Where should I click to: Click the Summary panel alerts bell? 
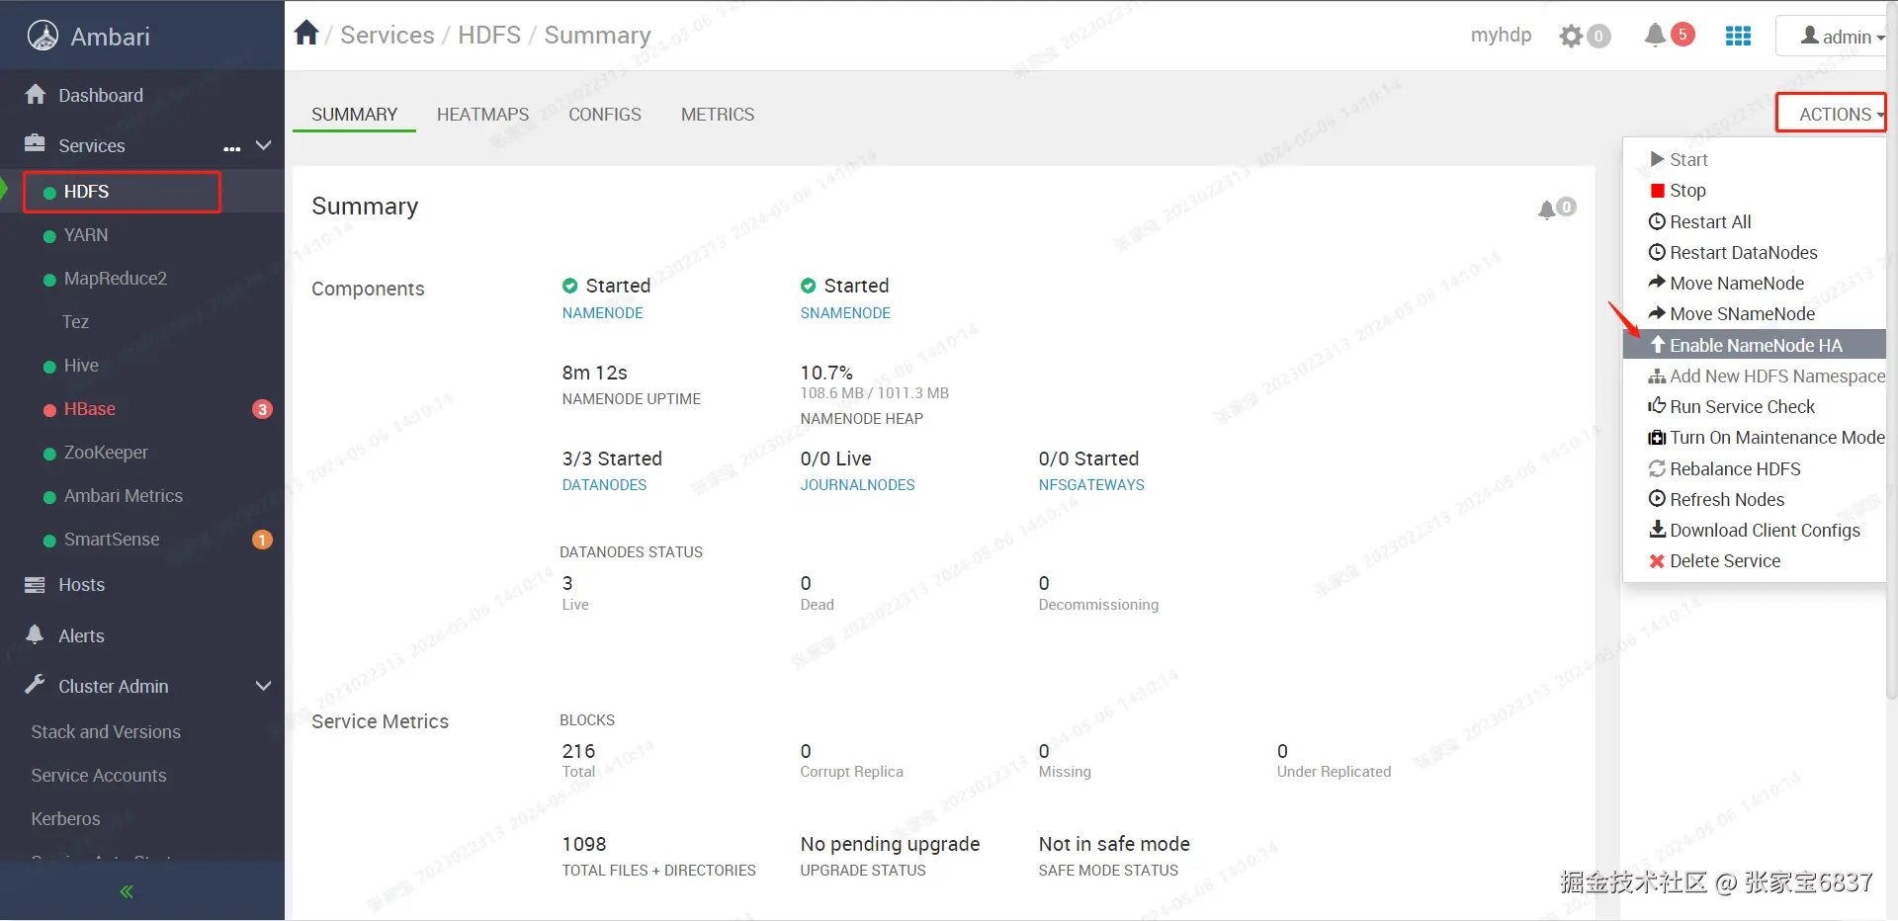tap(1548, 209)
